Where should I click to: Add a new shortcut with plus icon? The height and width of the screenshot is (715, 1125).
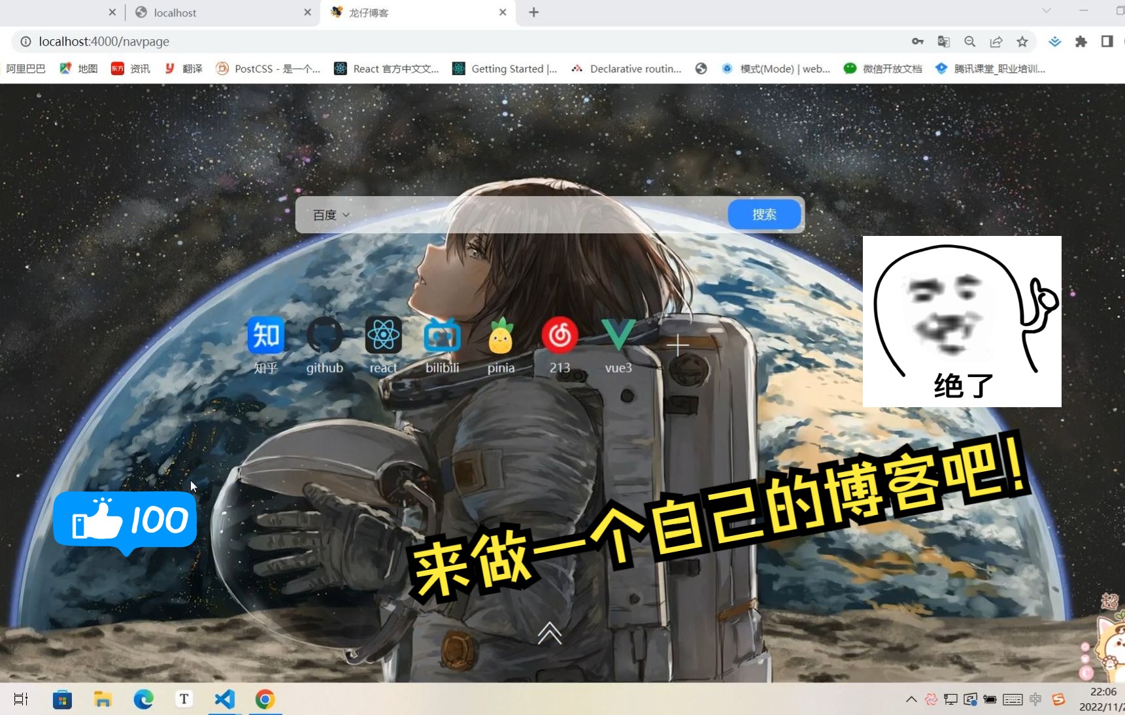click(x=678, y=344)
